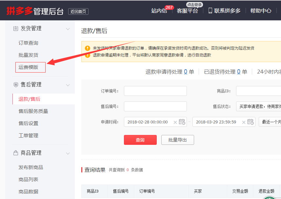Click the 267 unread badge on 站内信
Image resolution: width=281 pixels, height=199 pixels.
click(x=169, y=7)
